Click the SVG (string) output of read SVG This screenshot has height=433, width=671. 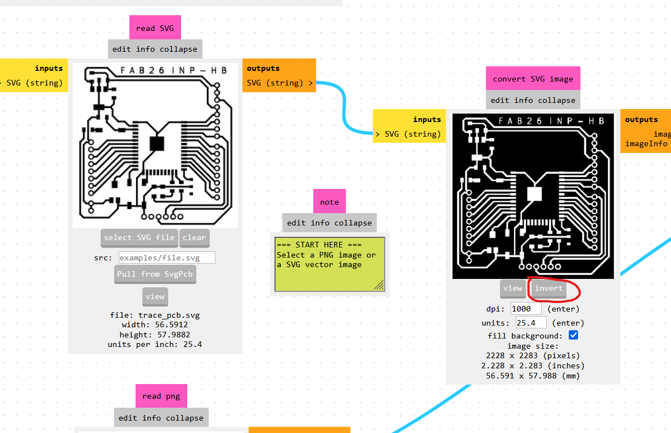click(x=280, y=83)
